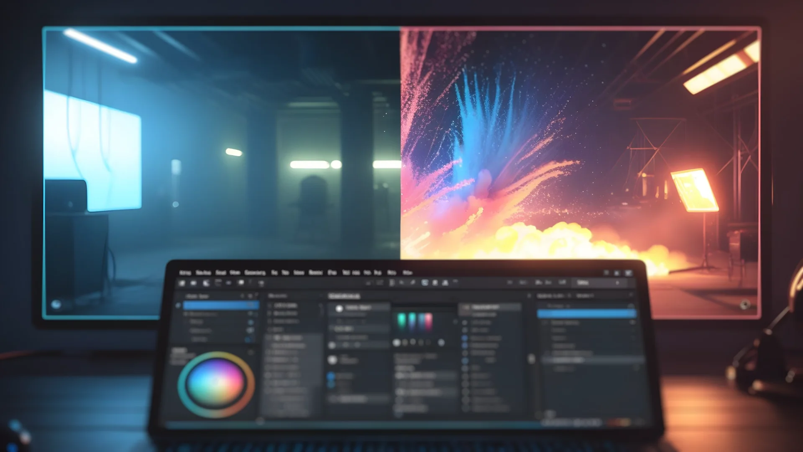The height and width of the screenshot is (452, 803).
Task: Open the first menu in the laptop menu bar
Action: tap(185, 273)
